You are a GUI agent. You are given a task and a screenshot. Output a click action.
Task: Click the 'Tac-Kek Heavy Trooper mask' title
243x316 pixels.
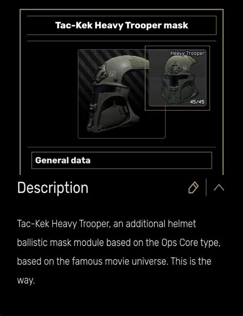[x=121, y=26]
